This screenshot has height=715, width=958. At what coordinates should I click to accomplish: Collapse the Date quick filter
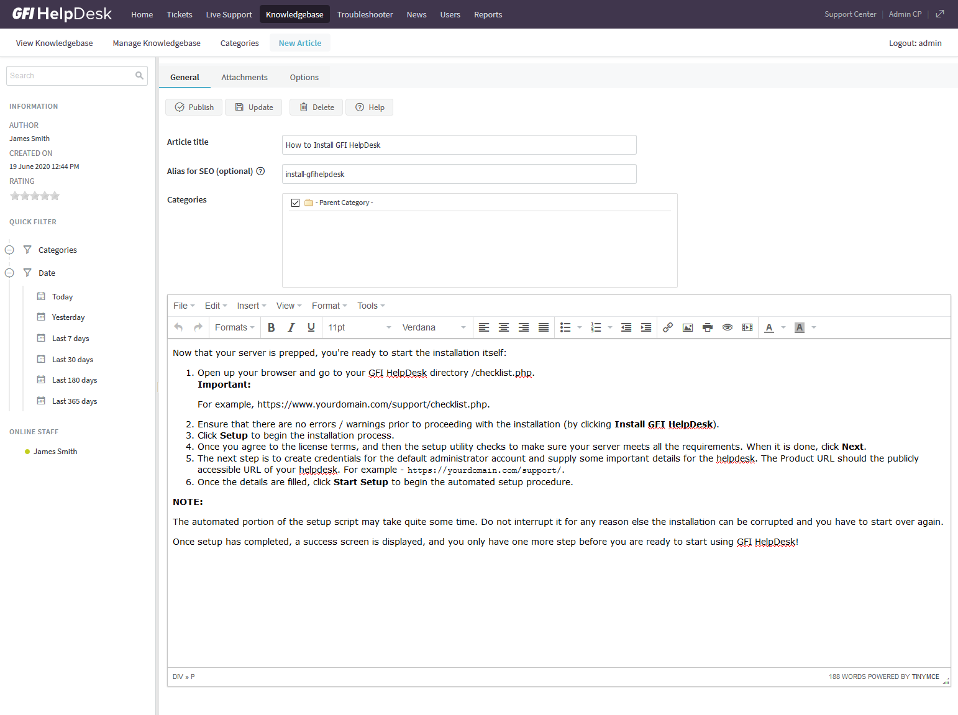pos(9,273)
